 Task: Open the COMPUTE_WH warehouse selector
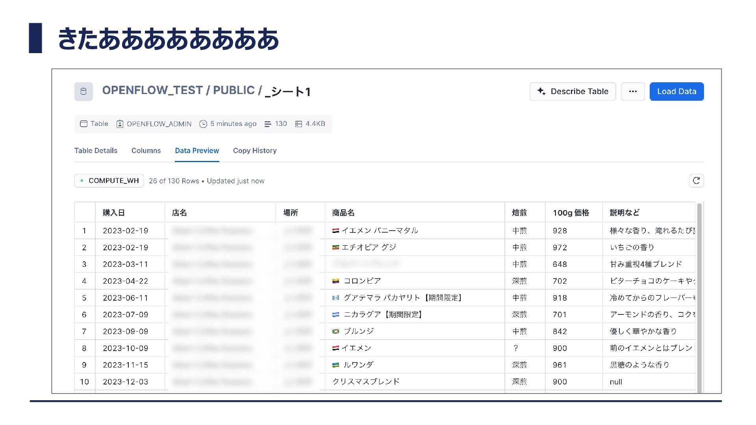point(109,181)
